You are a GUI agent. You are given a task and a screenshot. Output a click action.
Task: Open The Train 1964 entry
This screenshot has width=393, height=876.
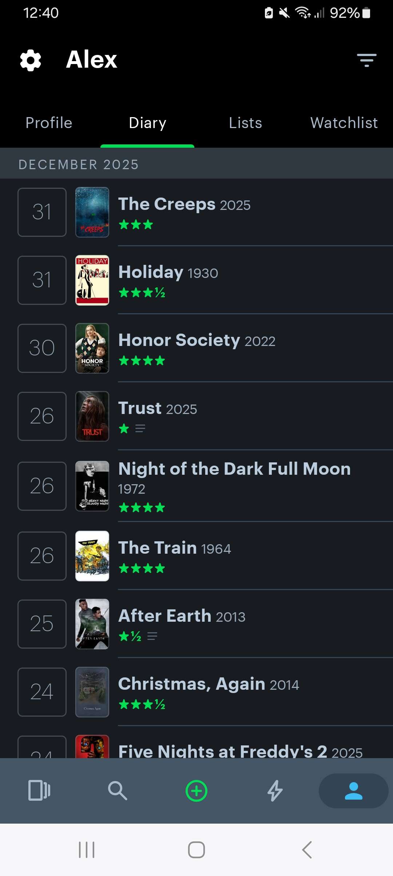175,548
